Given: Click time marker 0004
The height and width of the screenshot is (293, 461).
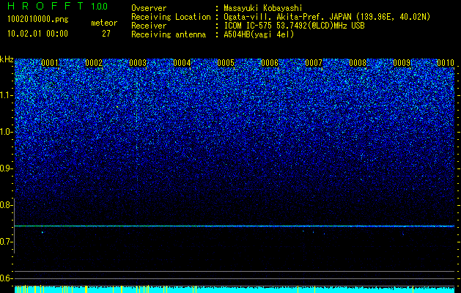Looking at the screenshot, I should point(182,63).
